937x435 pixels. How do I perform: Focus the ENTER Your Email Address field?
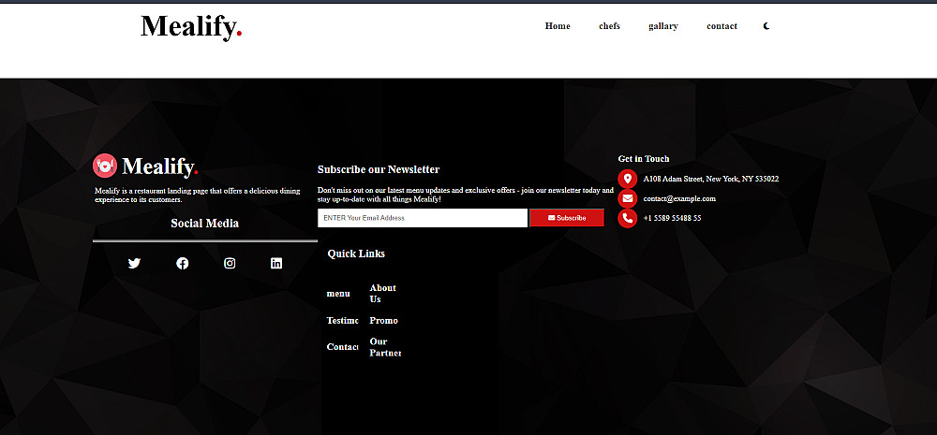click(423, 218)
